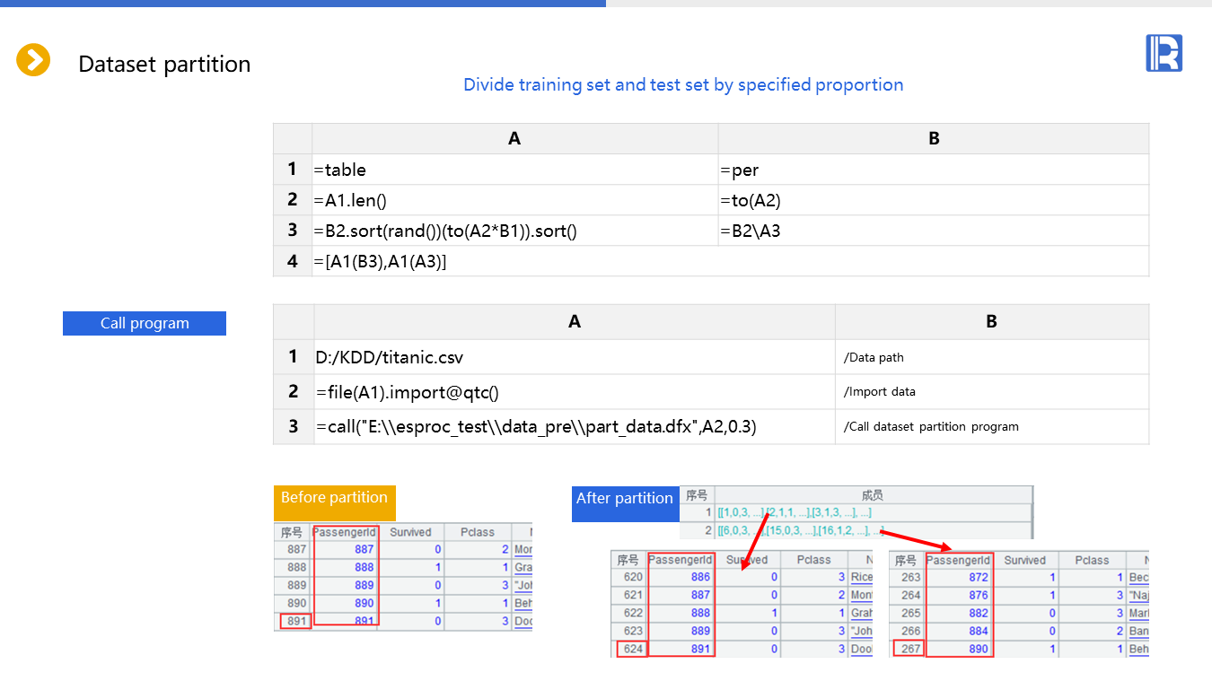Screen dimensions: 1212x681
Task: Click the blue After partition label
Action: coord(624,499)
